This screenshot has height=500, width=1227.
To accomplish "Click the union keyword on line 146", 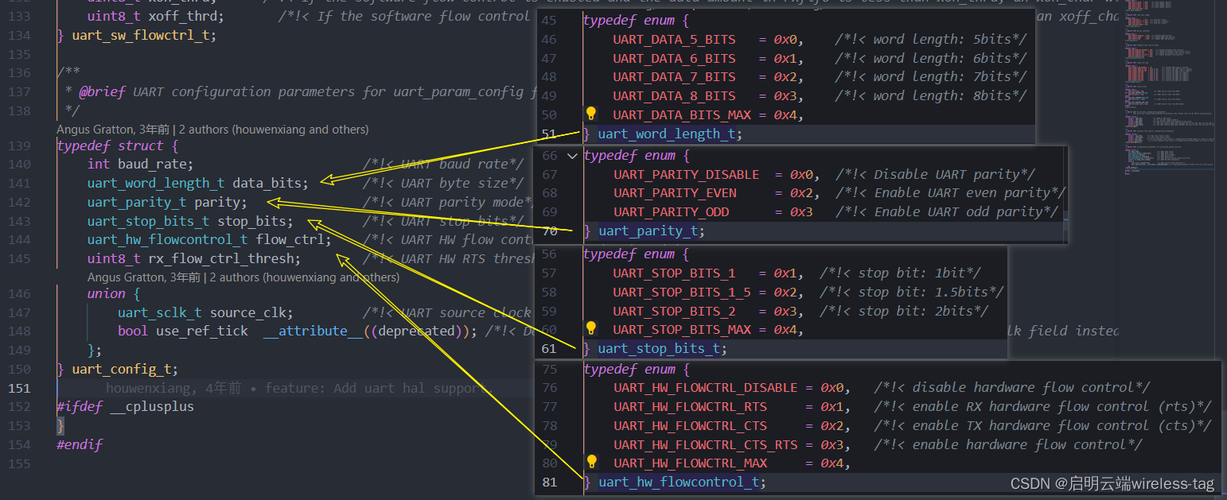I will (x=107, y=293).
